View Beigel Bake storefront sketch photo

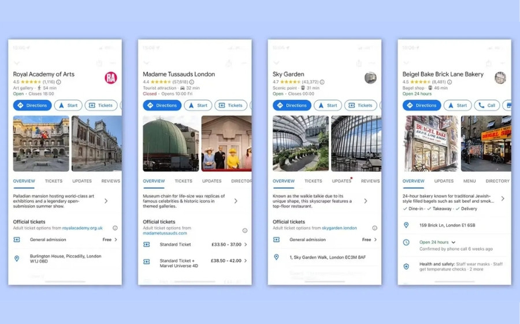[x=430, y=144]
